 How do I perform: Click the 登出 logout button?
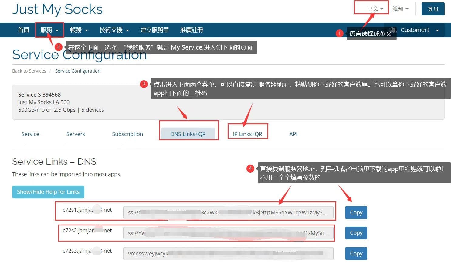click(x=433, y=9)
